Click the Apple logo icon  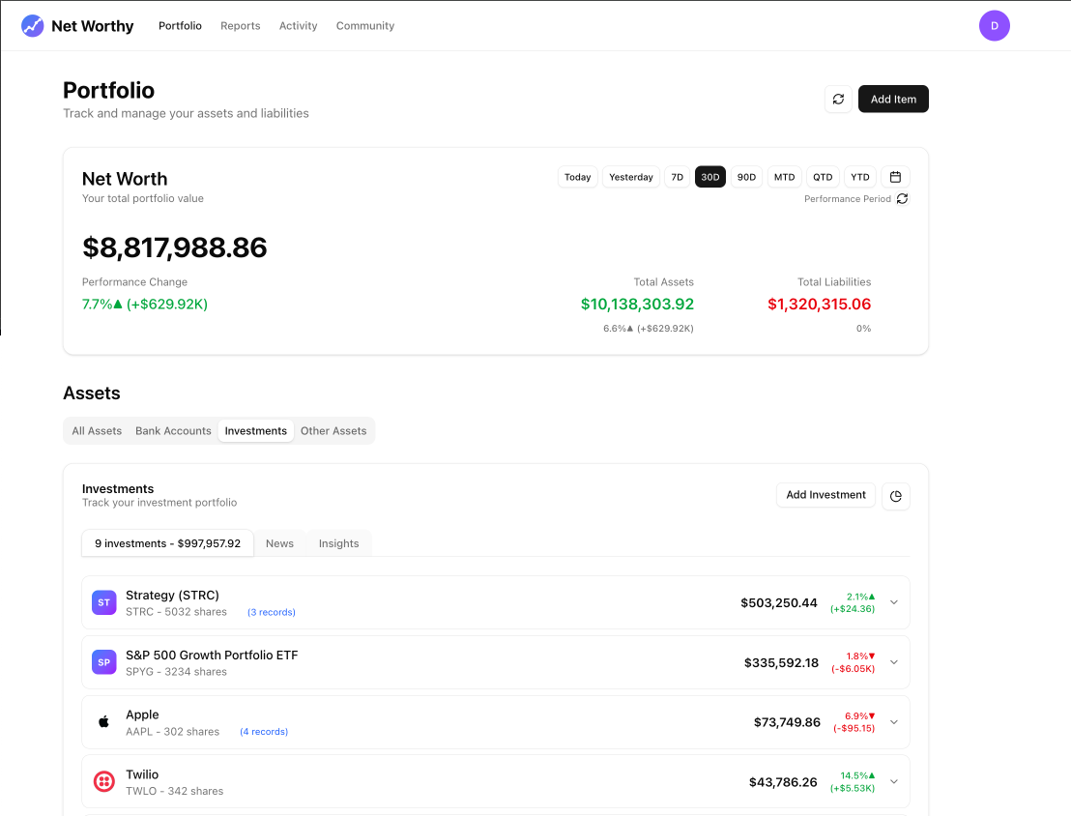point(104,722)
